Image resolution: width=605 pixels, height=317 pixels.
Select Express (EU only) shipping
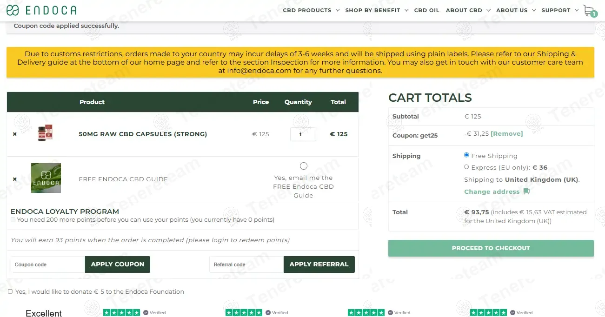coord(466,167)
